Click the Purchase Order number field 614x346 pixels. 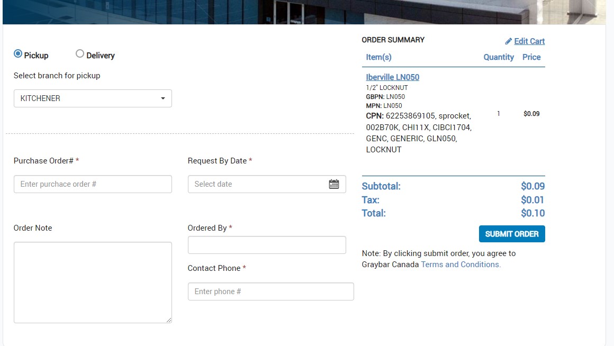click(93, 184)
